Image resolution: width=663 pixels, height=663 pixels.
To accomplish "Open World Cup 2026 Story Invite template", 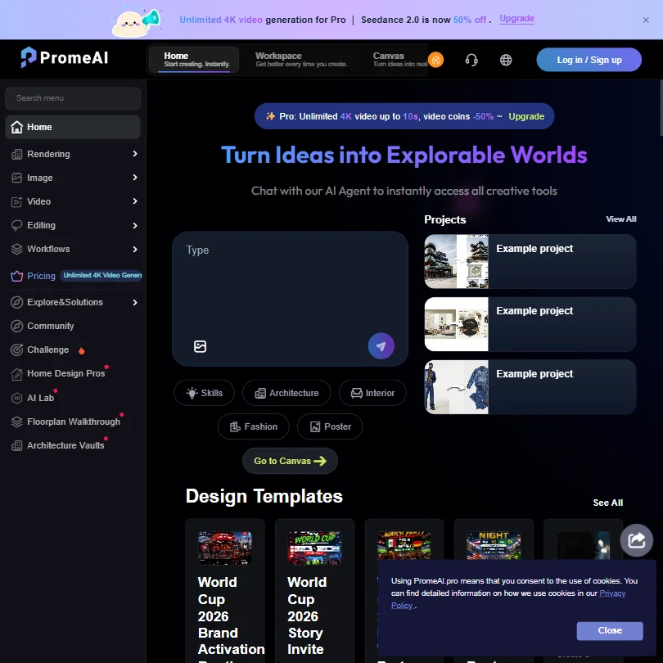I will pyautogui.click(x=314, y=592).
